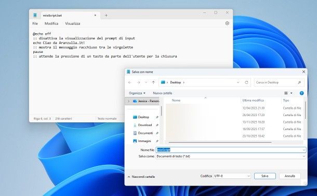Select Download in the navigation pane
Screen dimensions: 317x196
[x=145, y=125]
